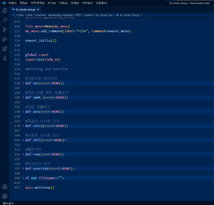The height and width of the screenshot is (205, 214).
Task: Click the text global count on line 122
Action: pos(37,55)
